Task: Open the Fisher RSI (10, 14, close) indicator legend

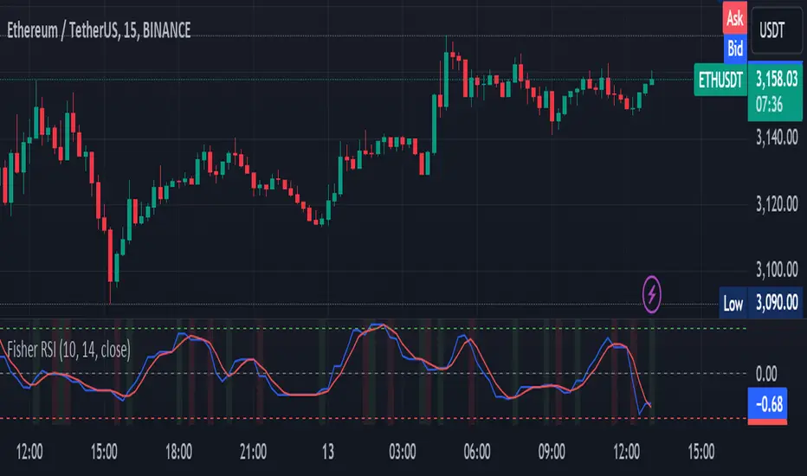Action: [68, 350]
